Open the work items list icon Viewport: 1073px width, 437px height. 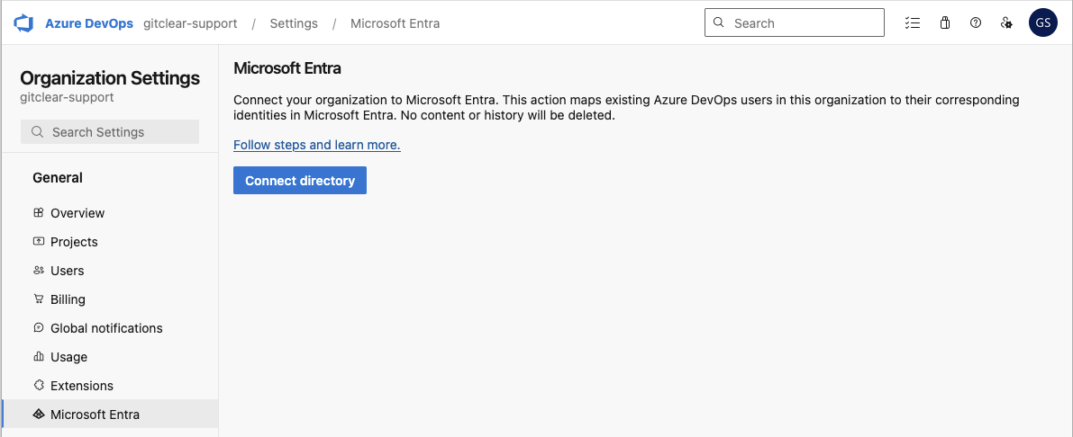913,23
